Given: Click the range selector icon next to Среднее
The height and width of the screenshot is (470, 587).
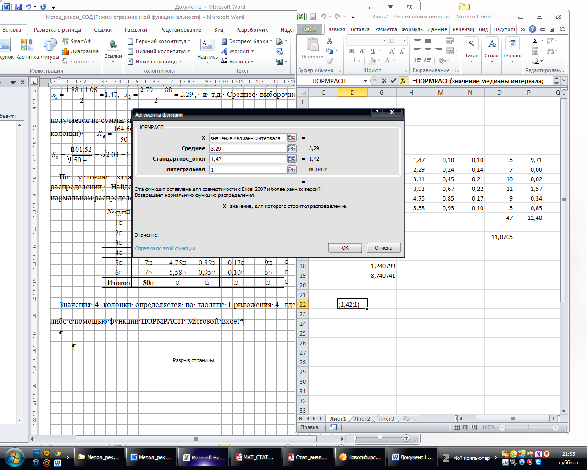Looking at the screenshot, I should pyautogui.click(x=292, y=148).
